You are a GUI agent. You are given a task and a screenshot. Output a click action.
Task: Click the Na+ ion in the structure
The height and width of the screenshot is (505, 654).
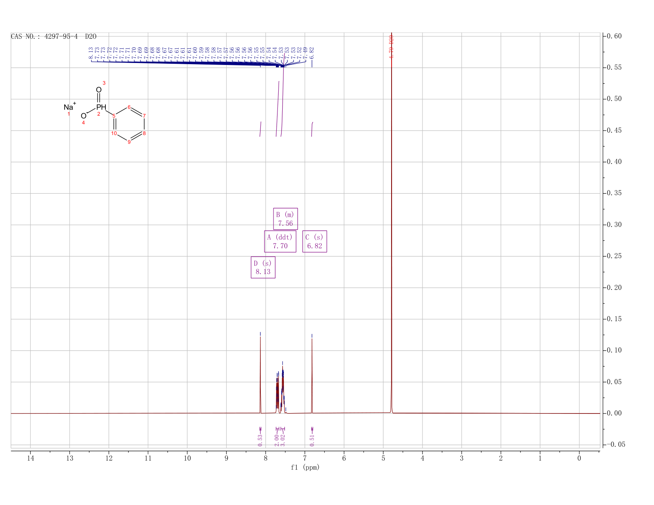pyautogui.click(x=70, y=107)
